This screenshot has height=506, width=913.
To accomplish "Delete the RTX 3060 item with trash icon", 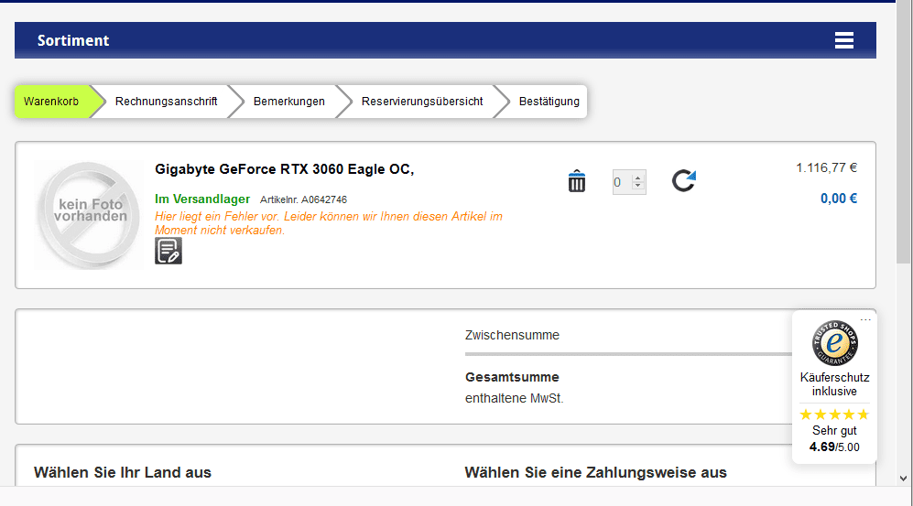I will click(x=576, y=181).
